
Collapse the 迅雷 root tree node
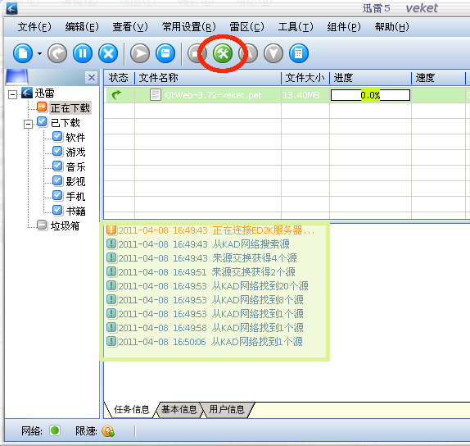pos(12,95)
